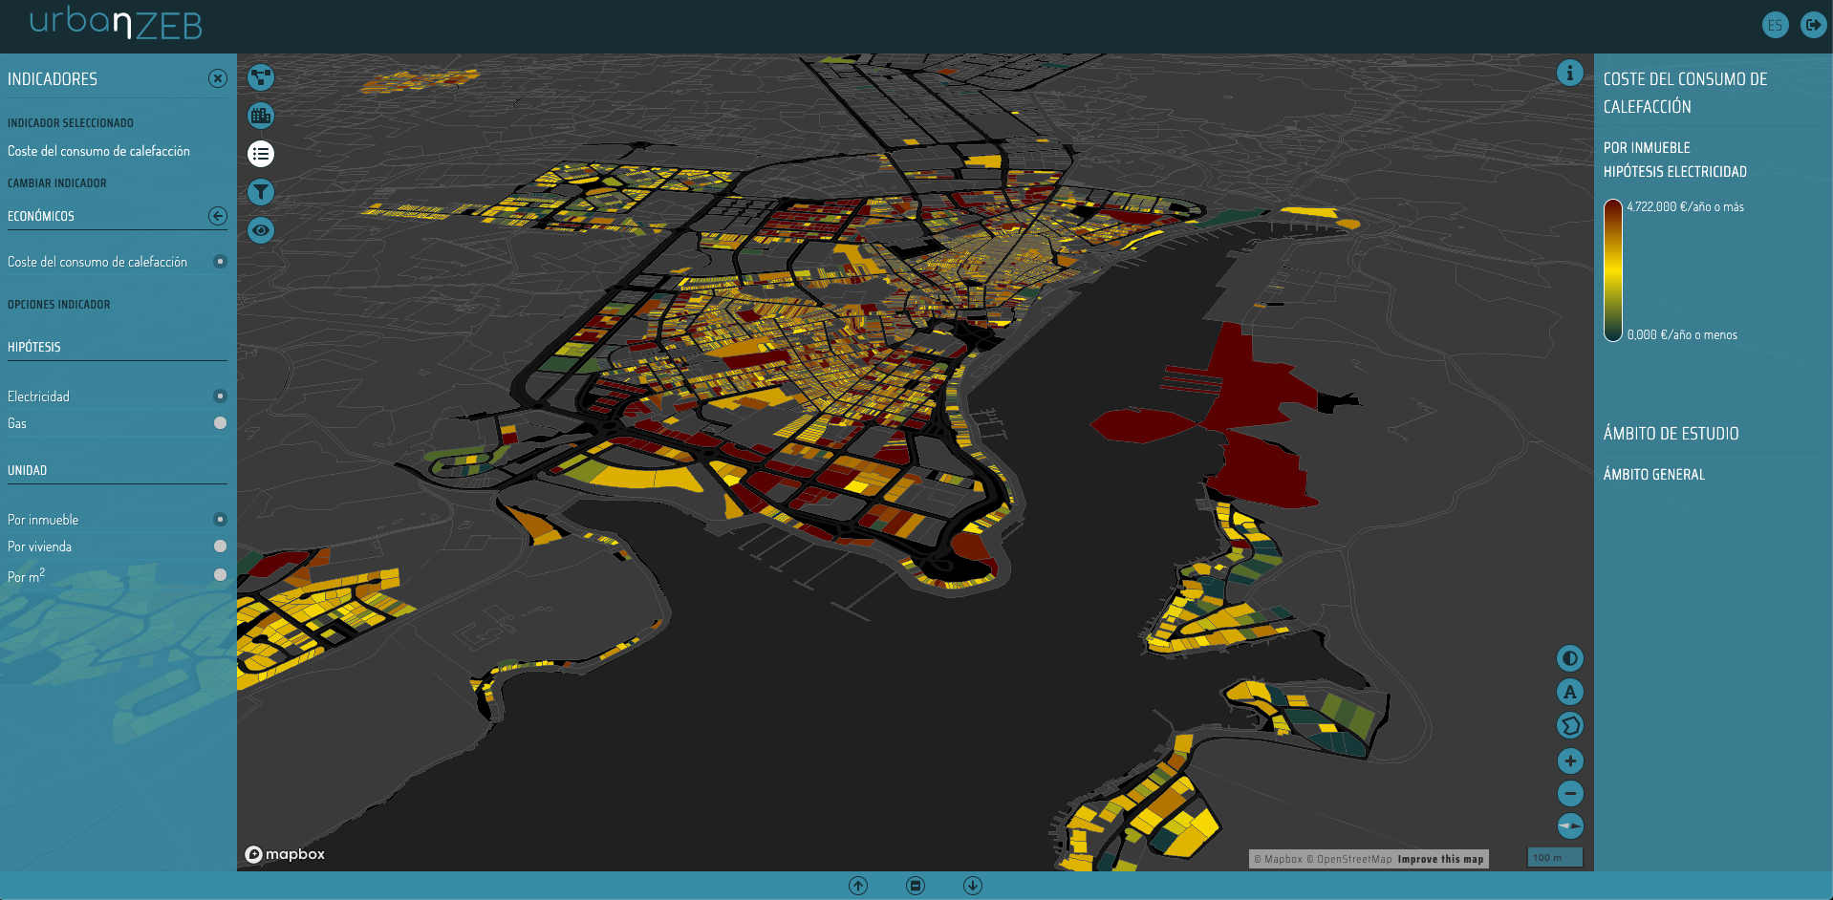Open the map information icon
1833x900 pixels.
pos(1569,73)
